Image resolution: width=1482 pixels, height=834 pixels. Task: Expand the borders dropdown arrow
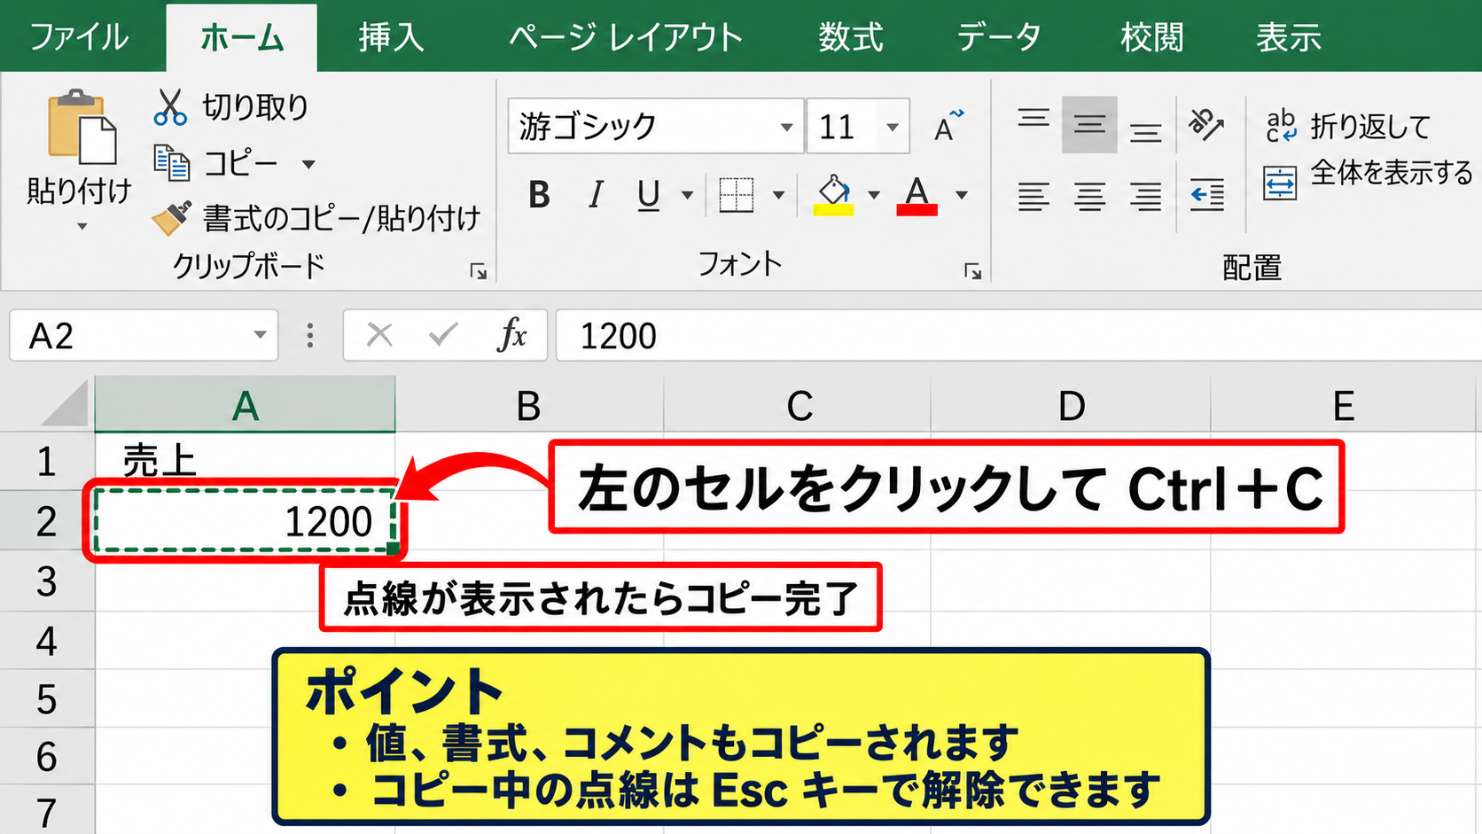778,195
